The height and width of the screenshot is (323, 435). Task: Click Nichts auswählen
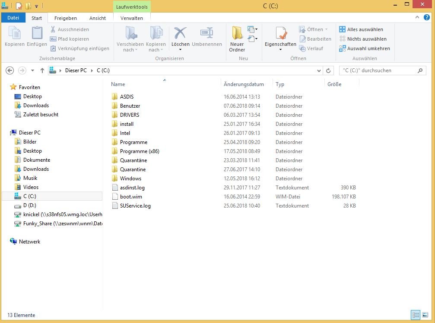coord(363,39)
